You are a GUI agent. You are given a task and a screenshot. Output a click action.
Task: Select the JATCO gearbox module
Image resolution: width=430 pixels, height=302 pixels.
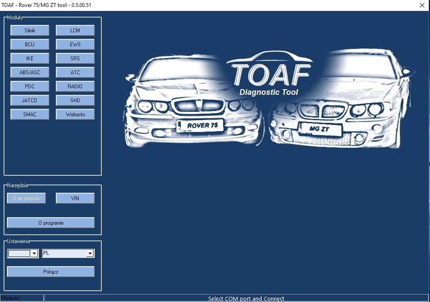point(30,101)
